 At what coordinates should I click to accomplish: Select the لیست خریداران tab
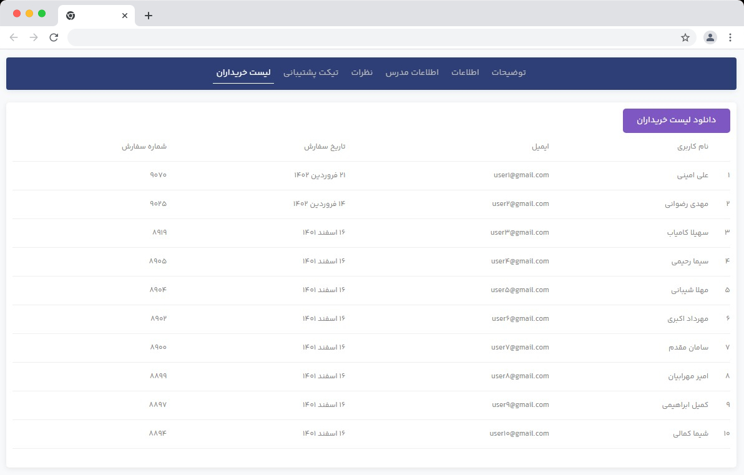point(243,72)
